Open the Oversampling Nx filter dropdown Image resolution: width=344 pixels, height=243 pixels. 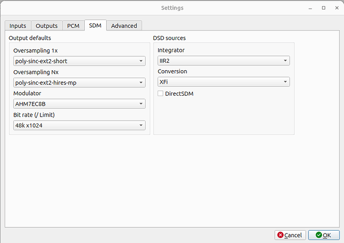point(79,83)
